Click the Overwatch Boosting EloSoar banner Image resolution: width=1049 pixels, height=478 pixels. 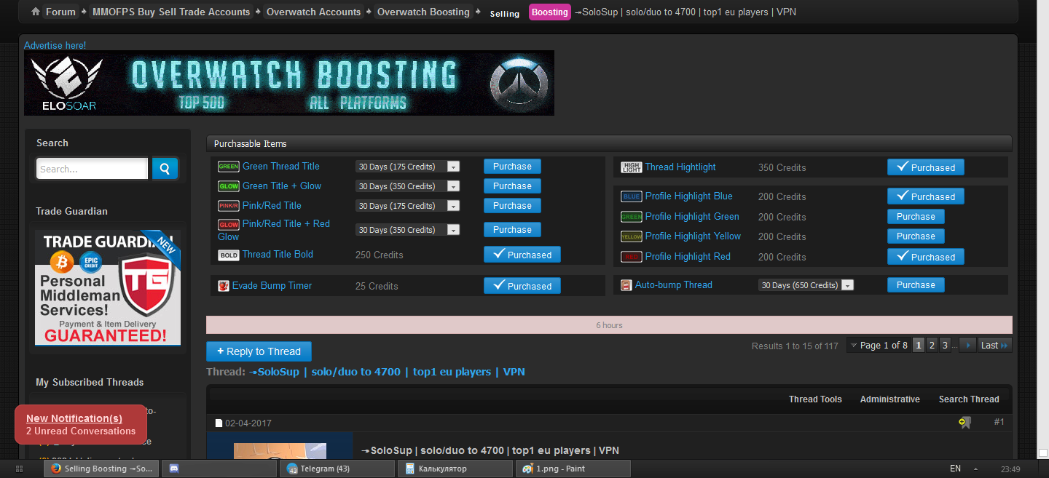tap(289, 83)
